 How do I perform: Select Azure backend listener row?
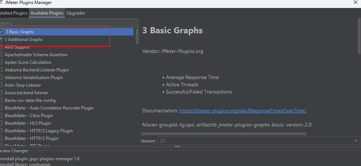[x=67, y=93]
